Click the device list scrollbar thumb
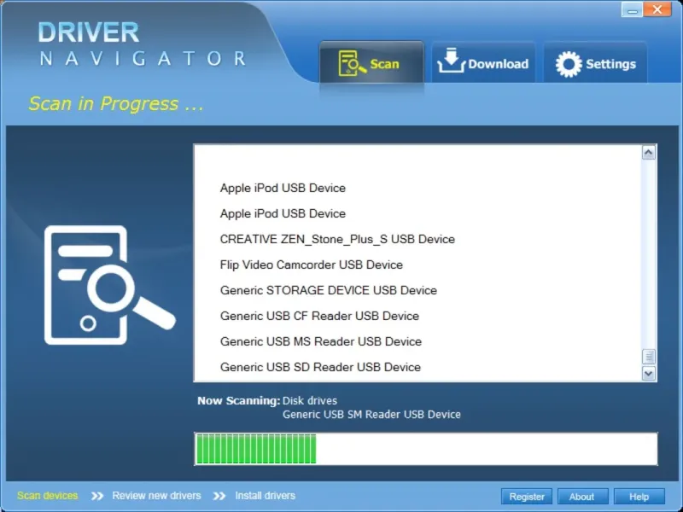This screenshot has height=512, width=683. pyautogui.click(x=649, y=357)
